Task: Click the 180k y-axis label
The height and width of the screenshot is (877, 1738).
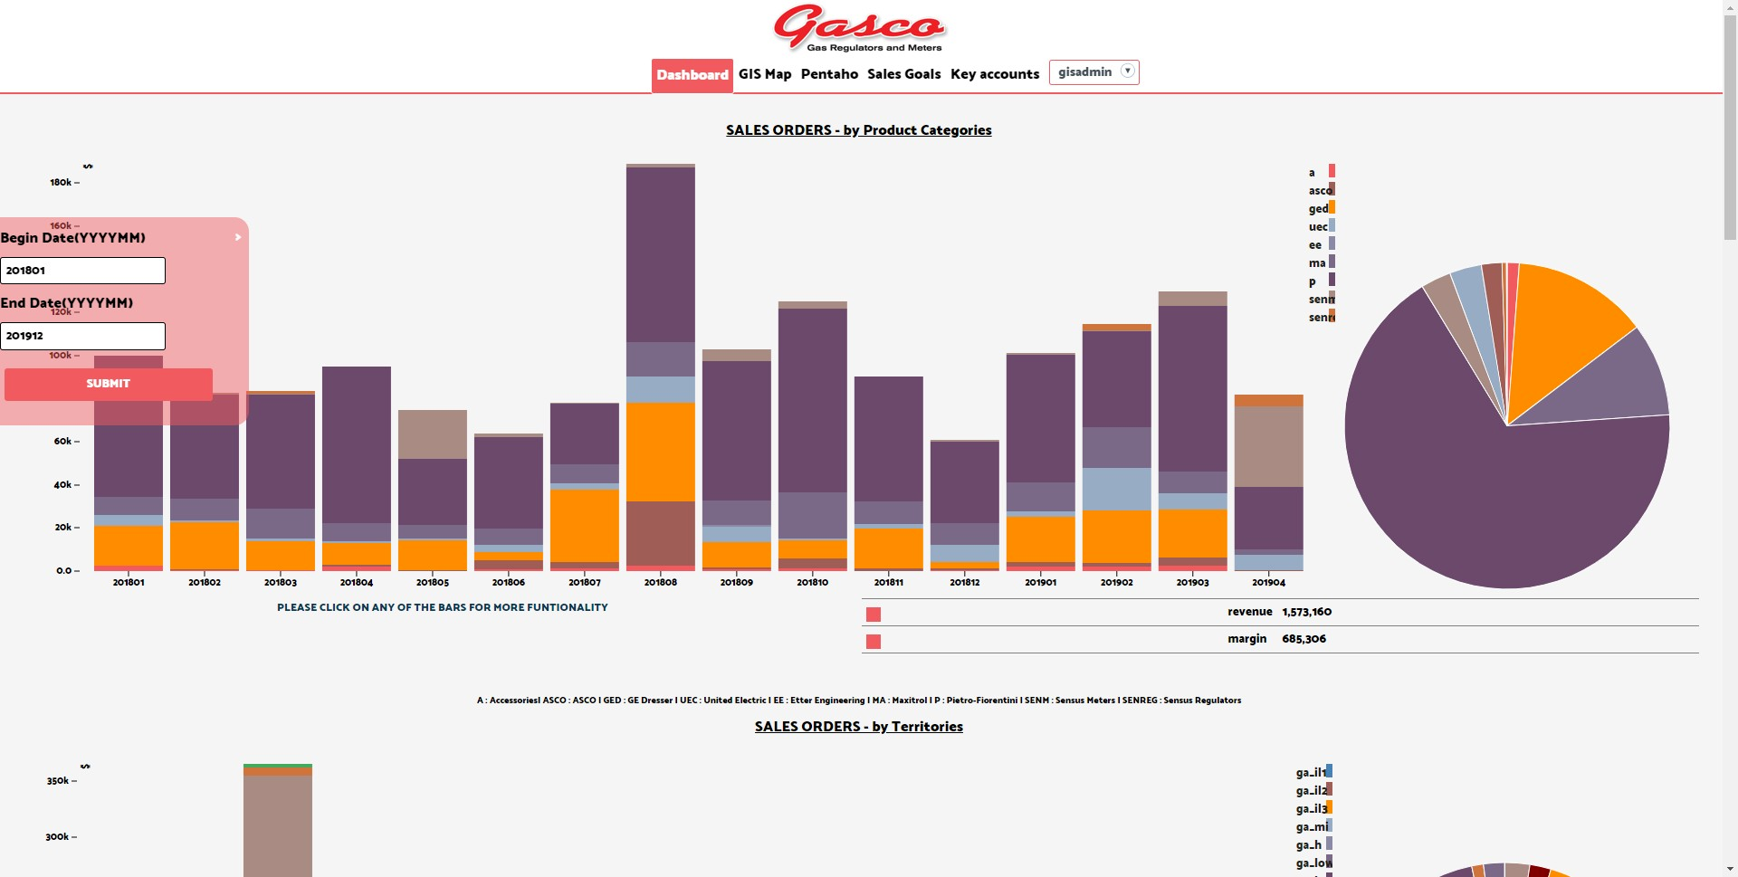Action: [x=61, y=183]
